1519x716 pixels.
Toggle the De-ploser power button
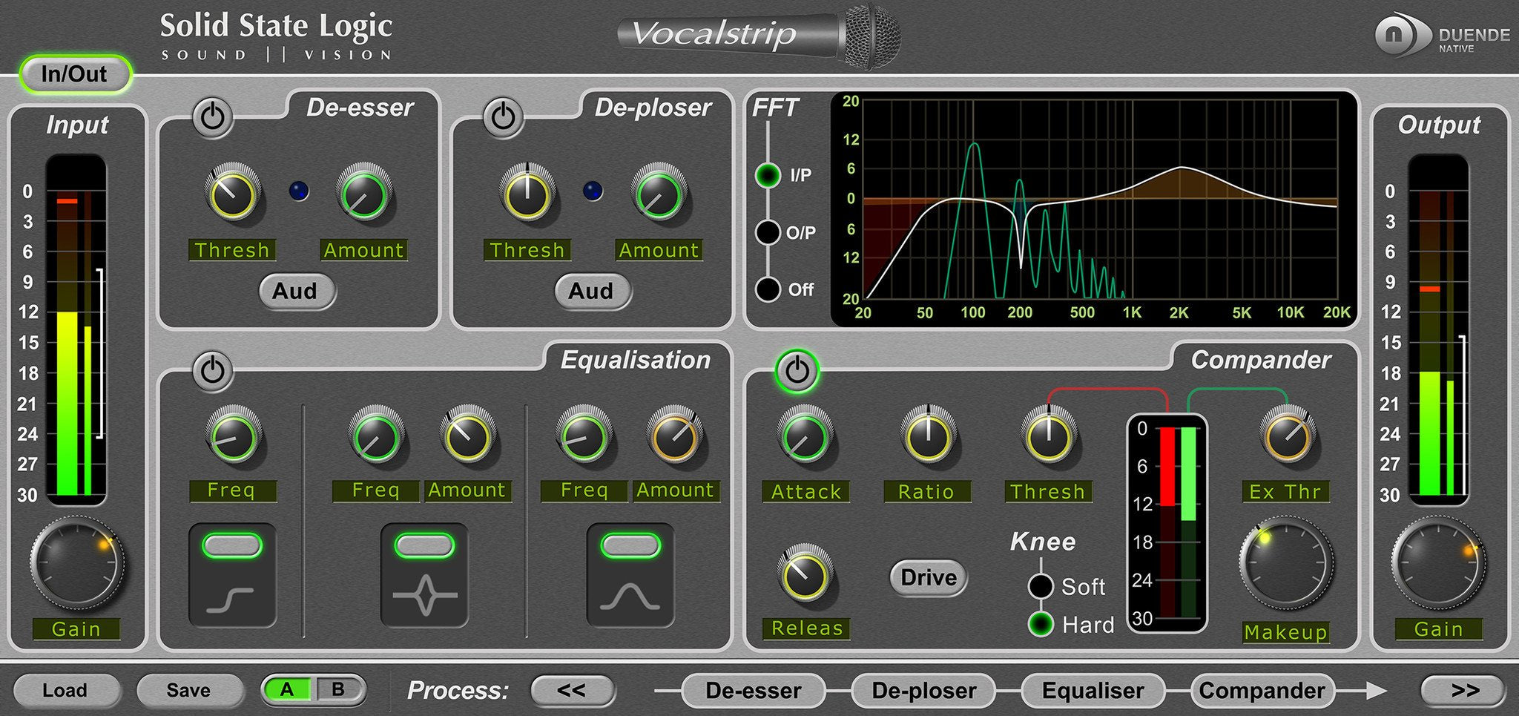pos(504,116)
